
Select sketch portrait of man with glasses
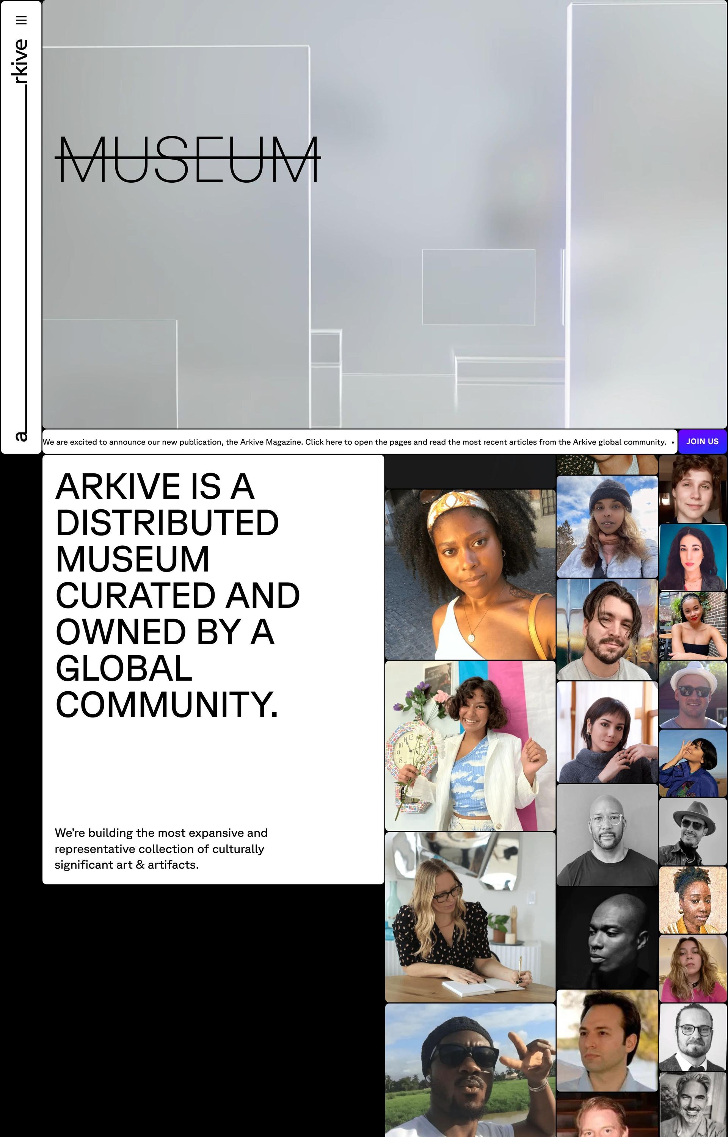(692, 1037)
